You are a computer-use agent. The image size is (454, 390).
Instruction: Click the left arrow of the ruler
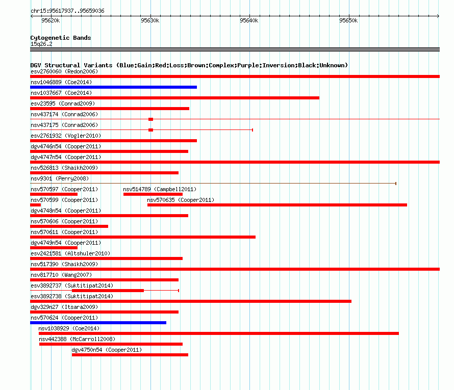32,16
